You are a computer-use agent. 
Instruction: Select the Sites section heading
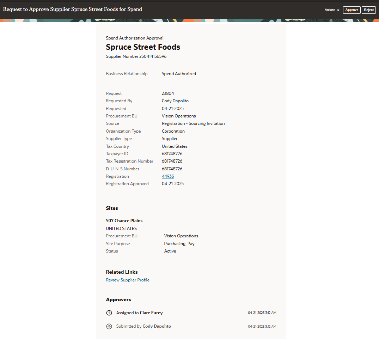click(x=112, y=208)
